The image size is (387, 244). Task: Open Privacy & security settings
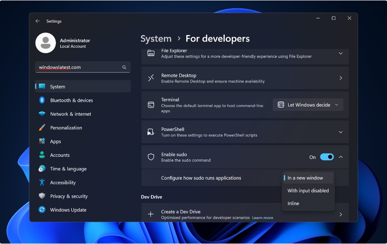coord(83,196)
